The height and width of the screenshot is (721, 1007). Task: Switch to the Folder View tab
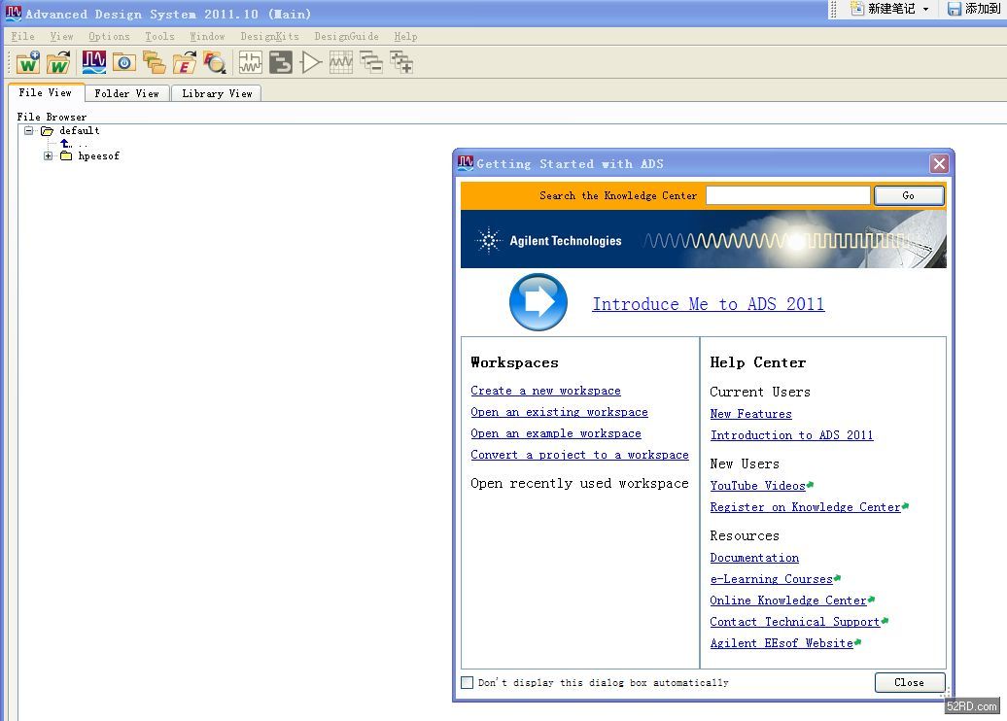127,93
